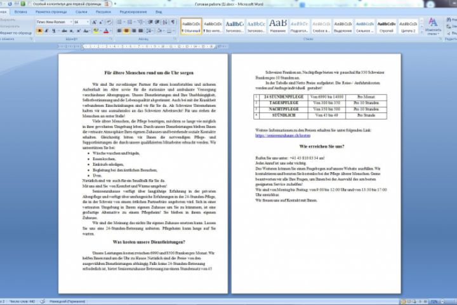Click the Sort icon in Paragraph group

(165, 22)
